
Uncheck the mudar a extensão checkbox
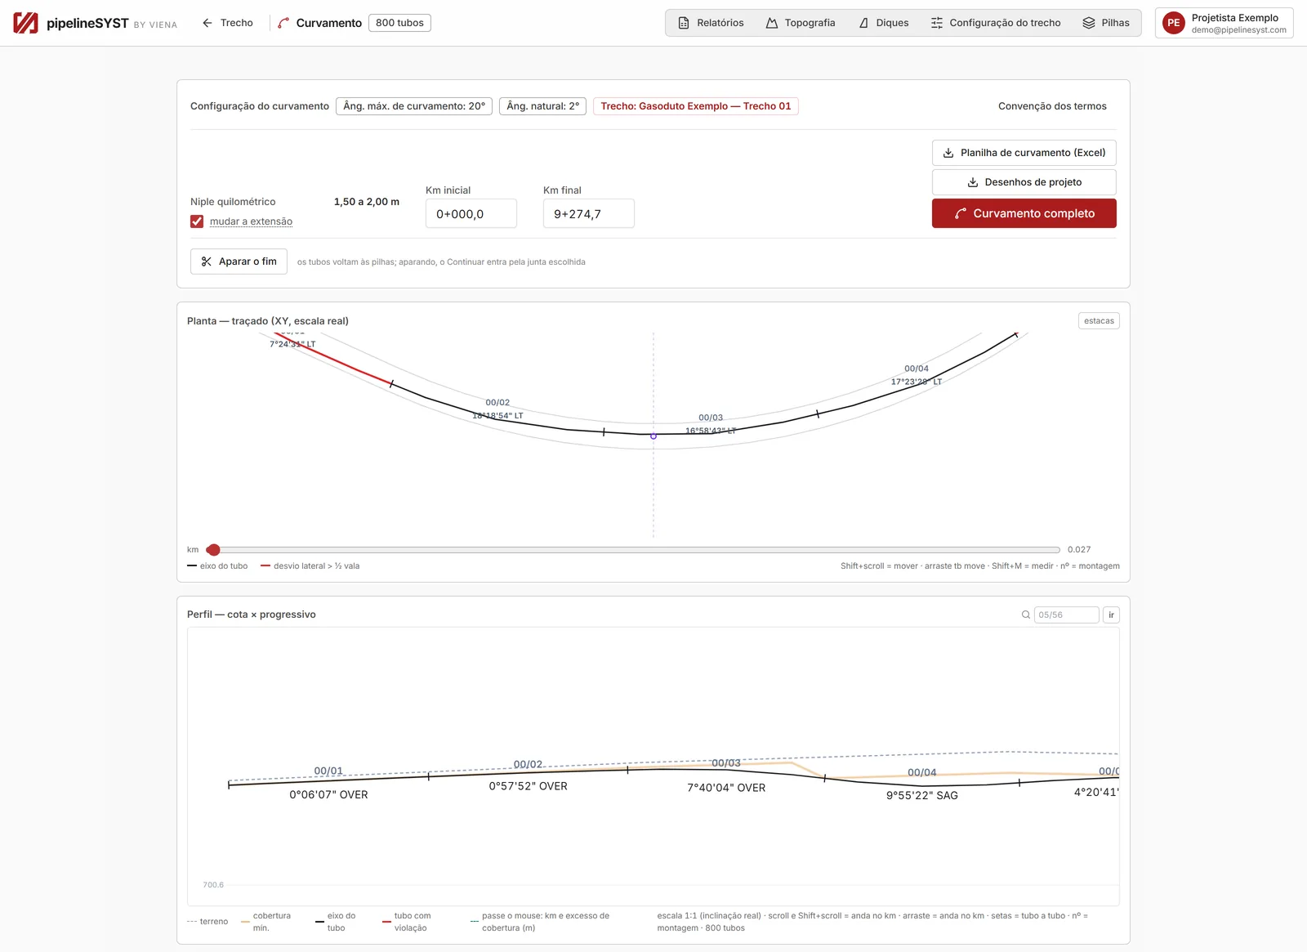197,221
